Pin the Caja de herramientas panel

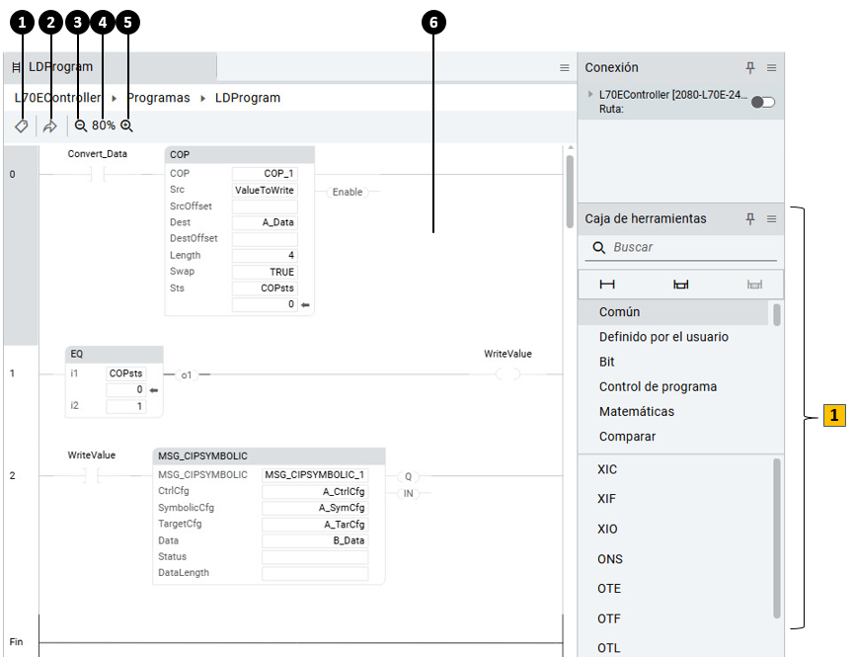pyautogui.click(x=750, y=218)
